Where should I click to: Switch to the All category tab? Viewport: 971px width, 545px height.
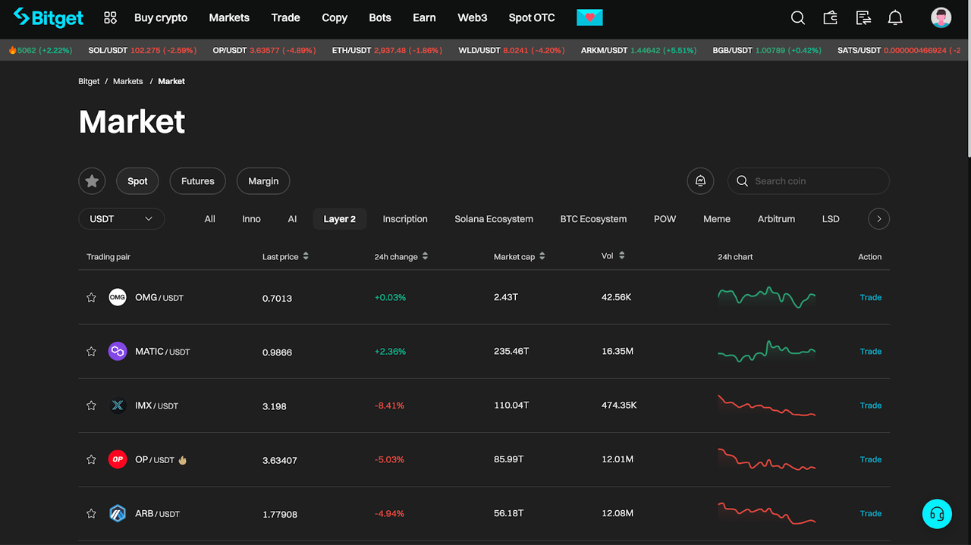point(210,219)
